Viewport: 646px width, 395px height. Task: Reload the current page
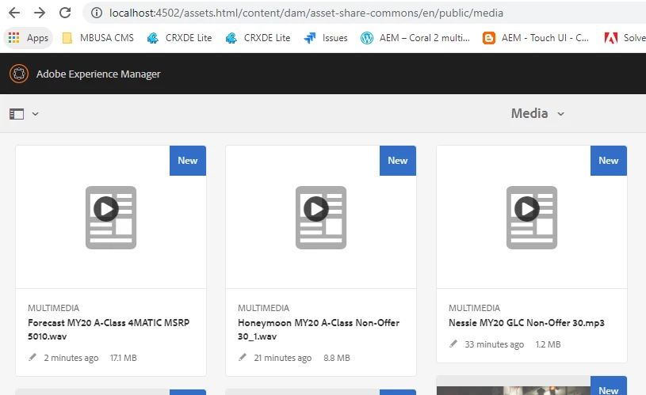pyautogui.click(x=65, y=13)
